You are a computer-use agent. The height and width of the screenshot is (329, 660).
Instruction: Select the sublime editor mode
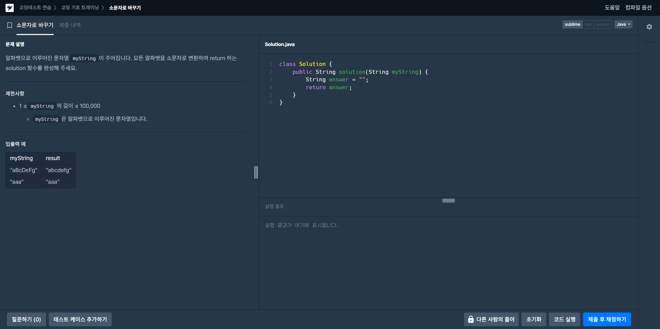(x=572, y=24)
